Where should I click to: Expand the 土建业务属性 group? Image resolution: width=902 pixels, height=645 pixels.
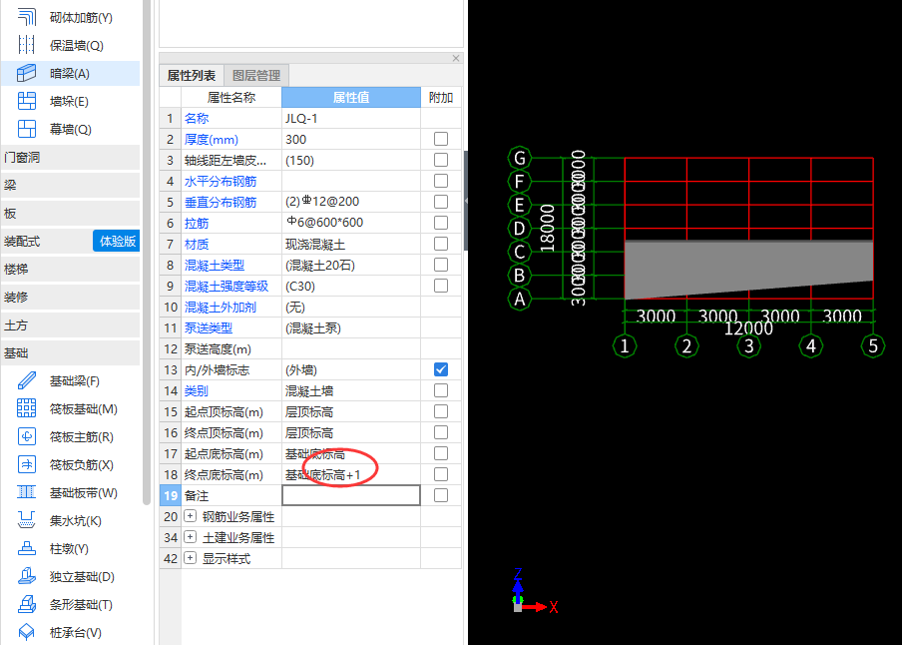[190, 537]
